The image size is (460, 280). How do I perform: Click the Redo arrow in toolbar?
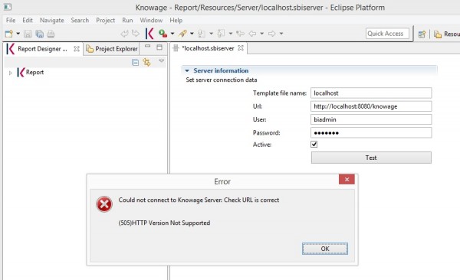coord(135,34)
